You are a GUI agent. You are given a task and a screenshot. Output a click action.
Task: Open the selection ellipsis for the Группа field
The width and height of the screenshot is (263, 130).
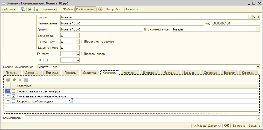coord(250,17)
